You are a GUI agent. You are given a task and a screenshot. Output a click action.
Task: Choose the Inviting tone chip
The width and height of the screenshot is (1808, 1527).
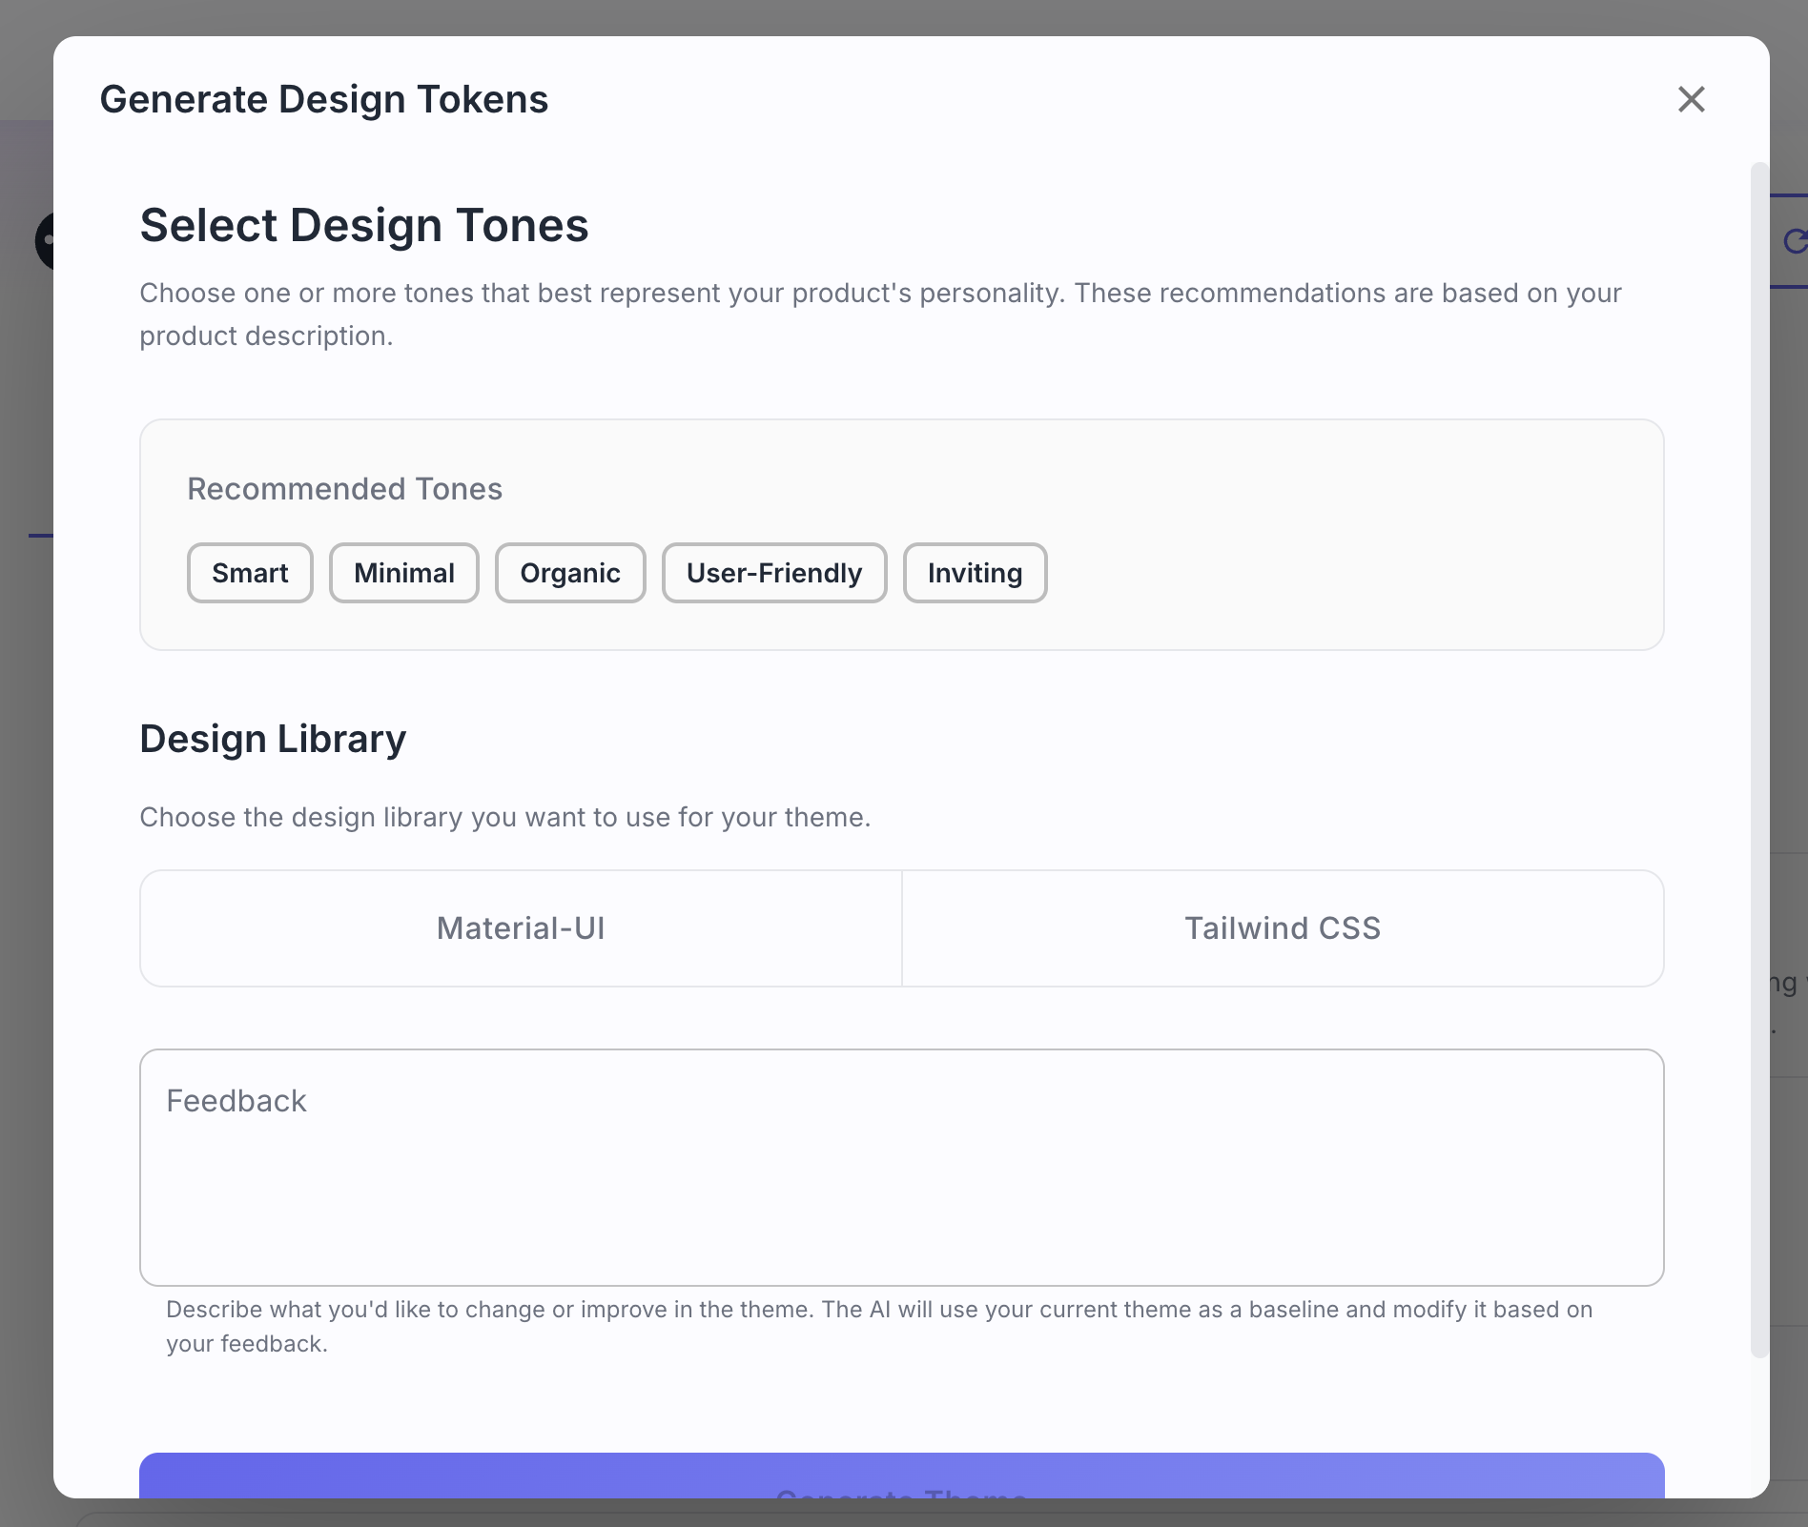pos(974,573)
